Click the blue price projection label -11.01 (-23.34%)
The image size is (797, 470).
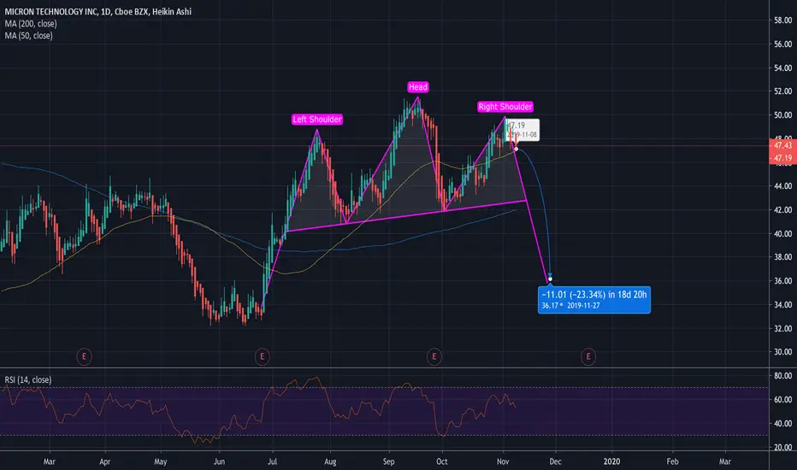coord(594,300)
